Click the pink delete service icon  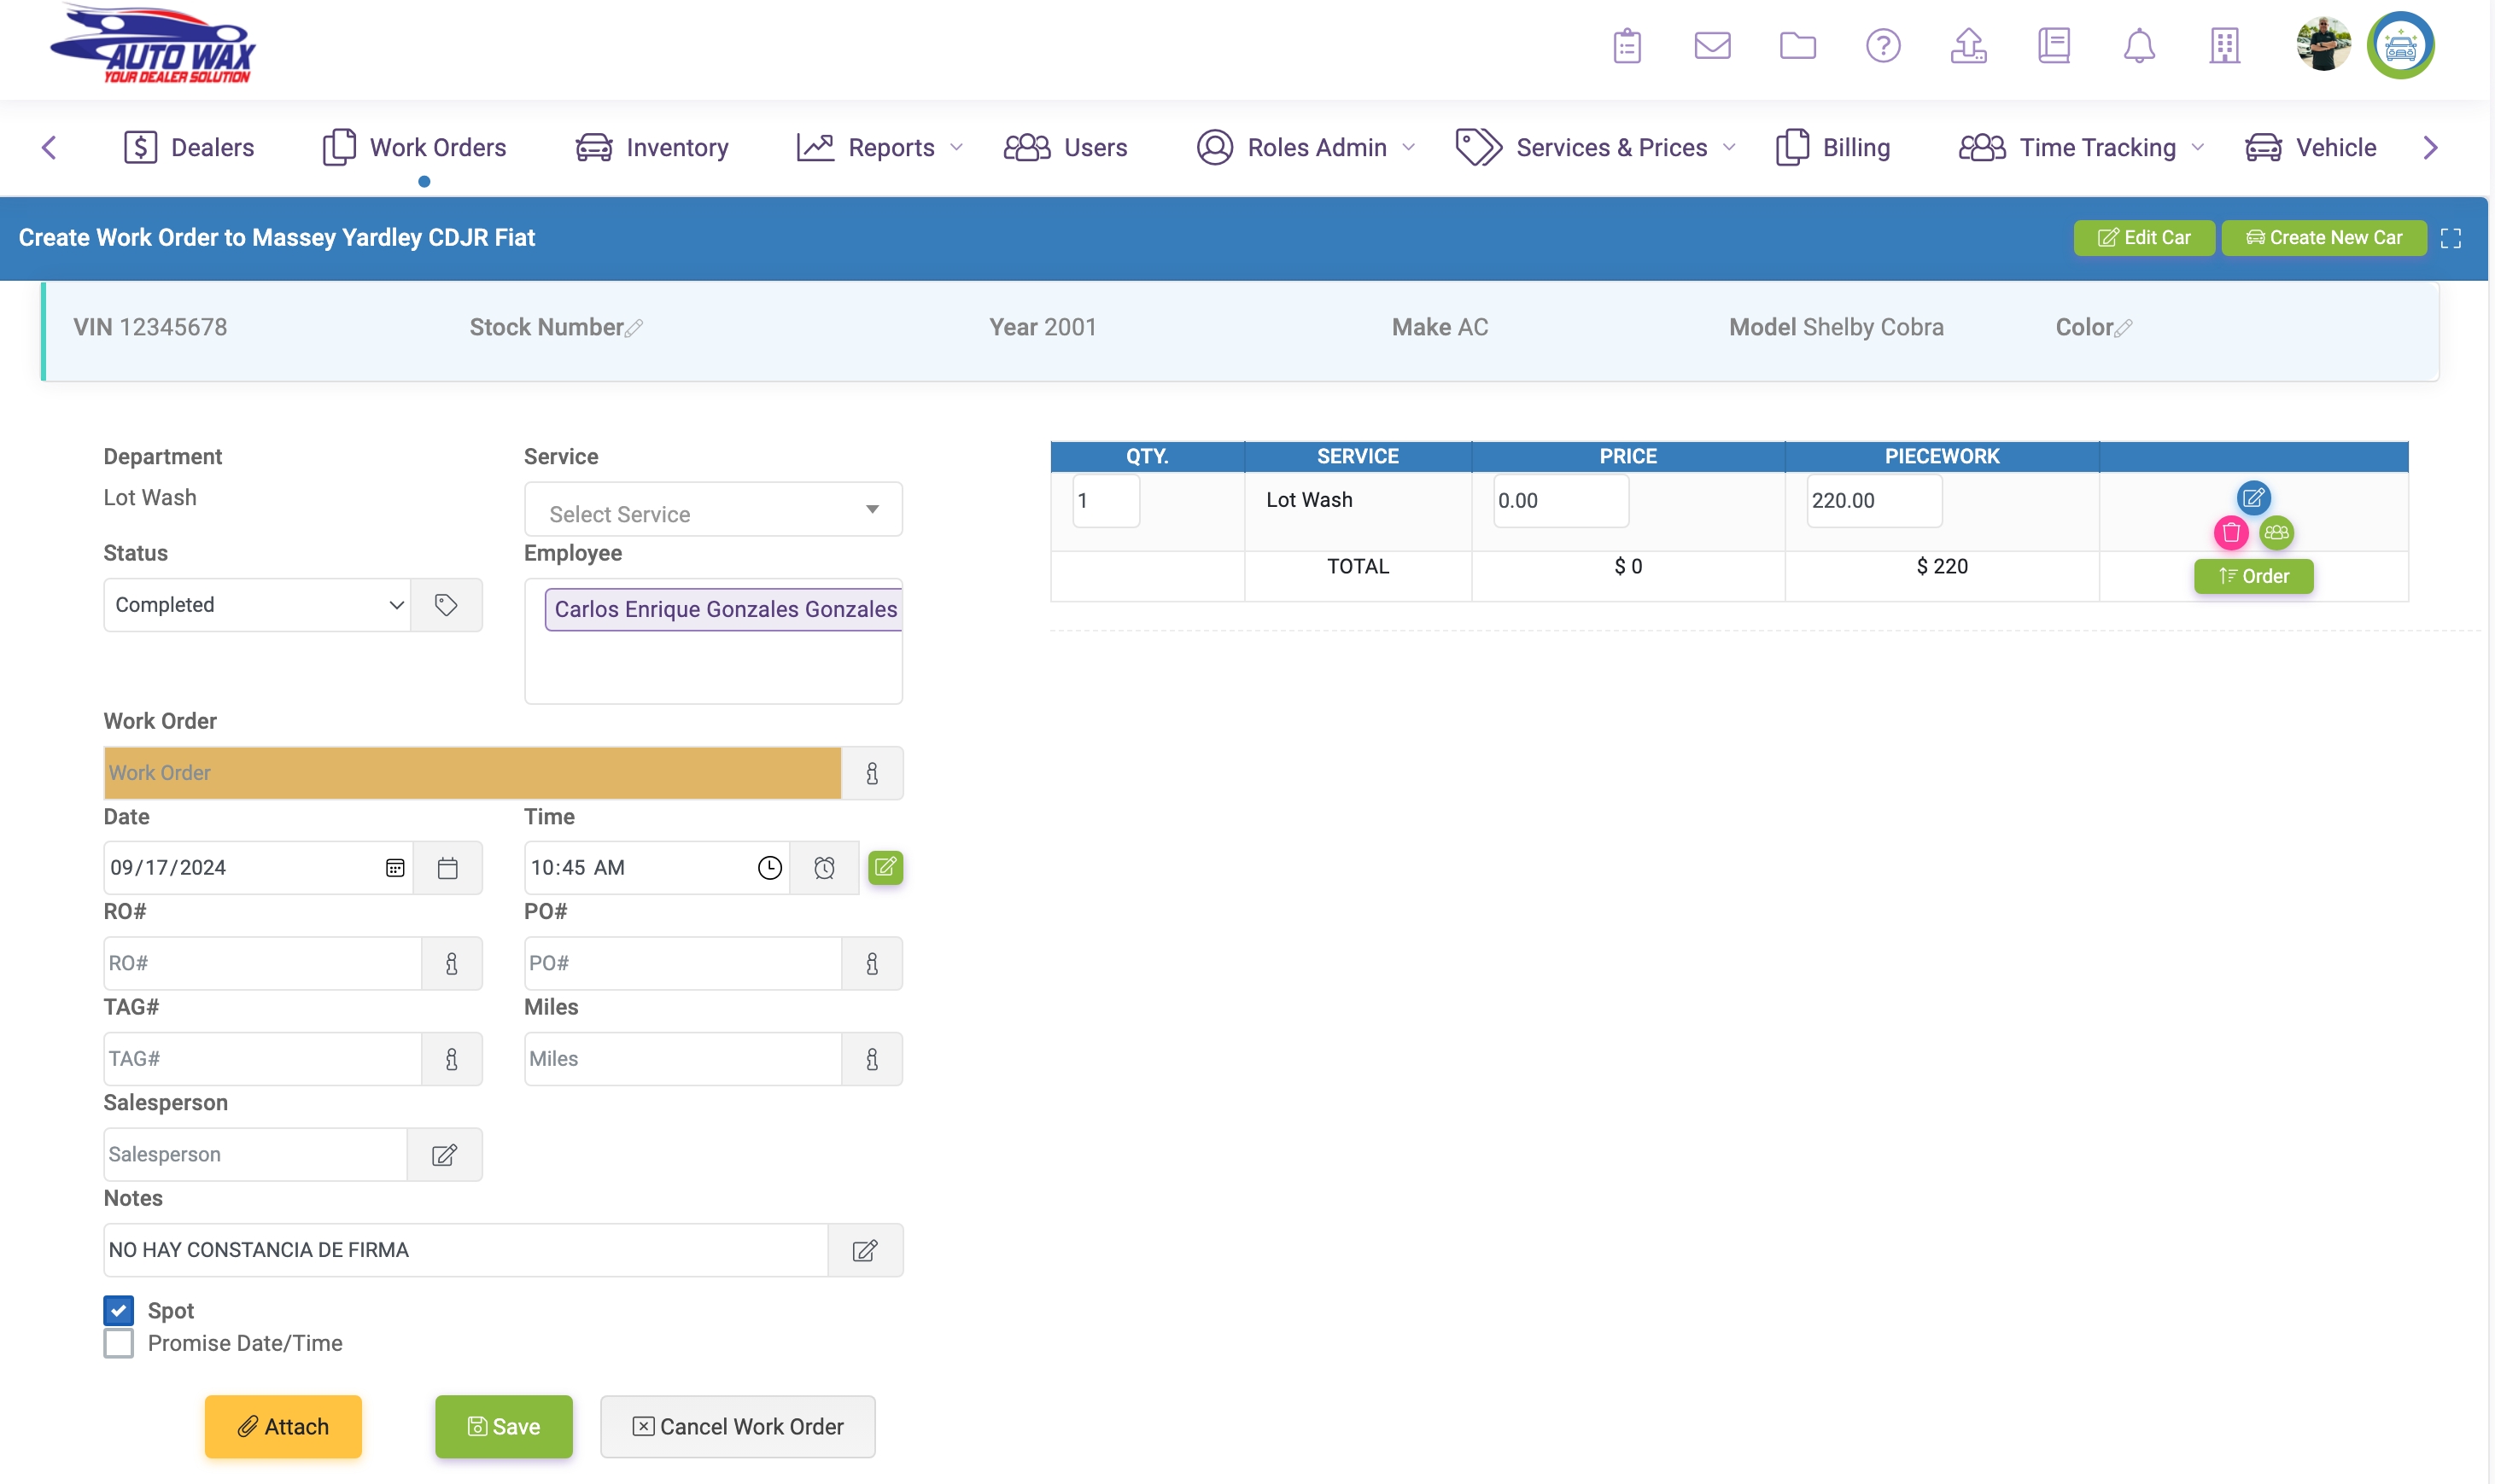(x=2230, y=533)
